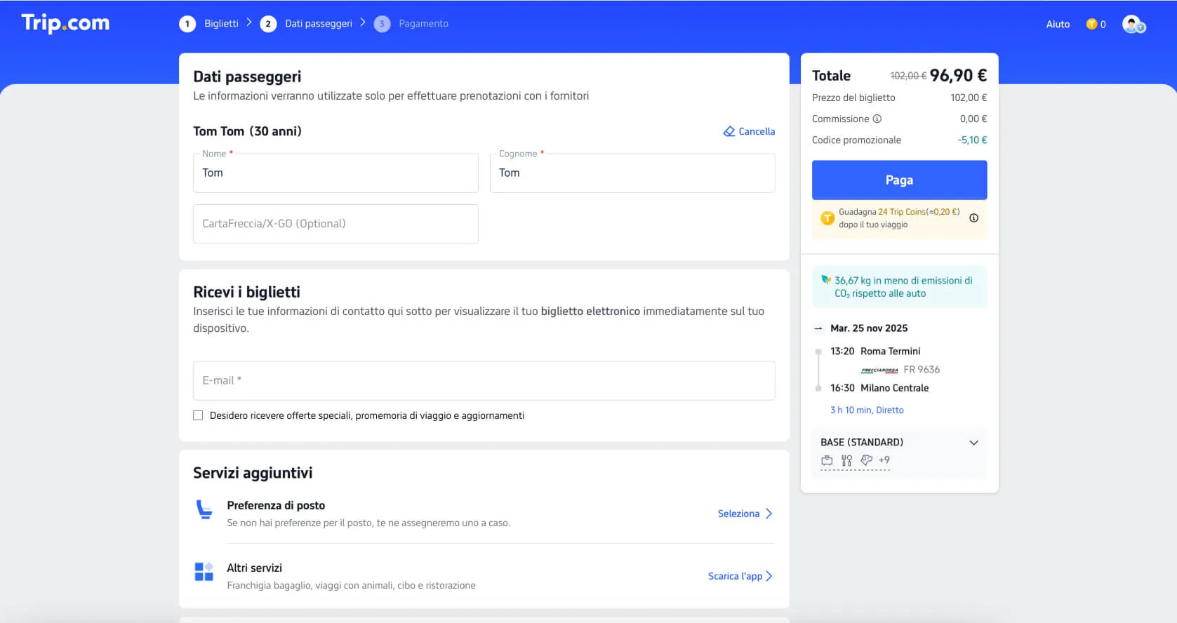The width and height of the screenshot is (1177, 623).
Task: Click the E-mail input field
Action: click(484, 380)
